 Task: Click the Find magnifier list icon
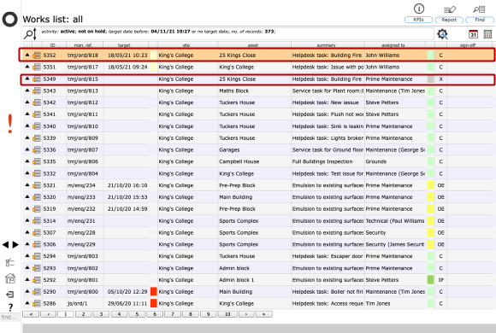pos(479,9)
